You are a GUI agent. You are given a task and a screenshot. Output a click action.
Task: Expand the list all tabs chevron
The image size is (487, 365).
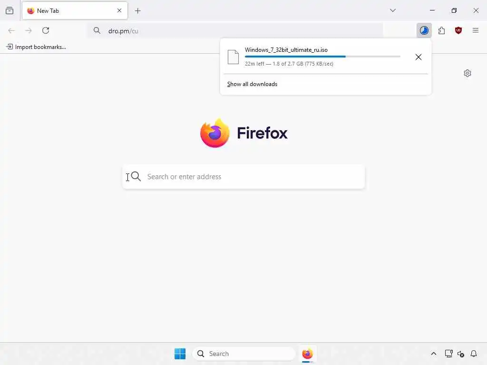(x=392, y=10)
